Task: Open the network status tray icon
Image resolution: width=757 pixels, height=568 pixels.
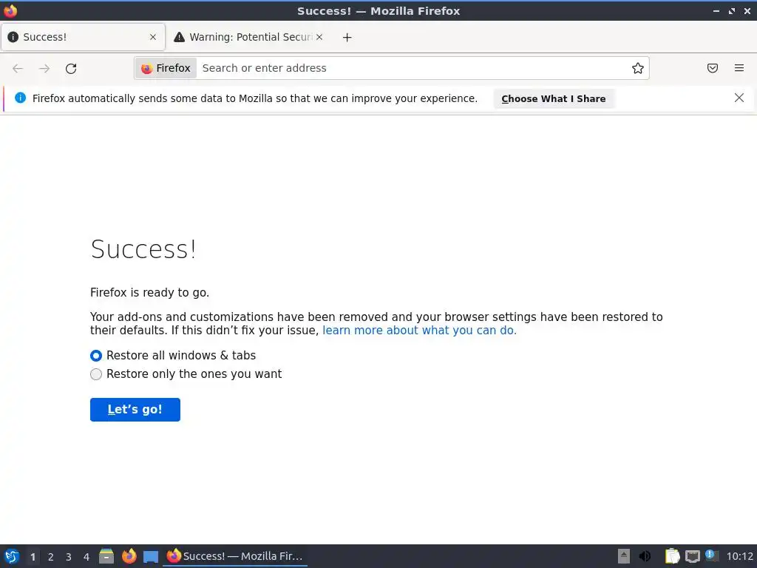Action: click(x=693, y=556)
